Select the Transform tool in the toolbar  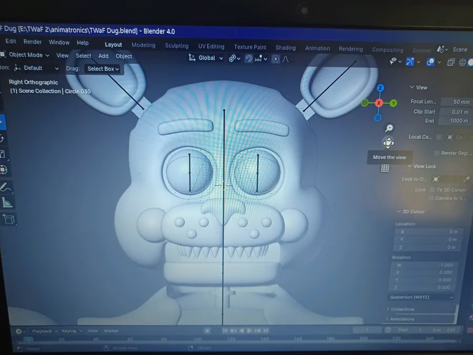[x=4, y=169]
